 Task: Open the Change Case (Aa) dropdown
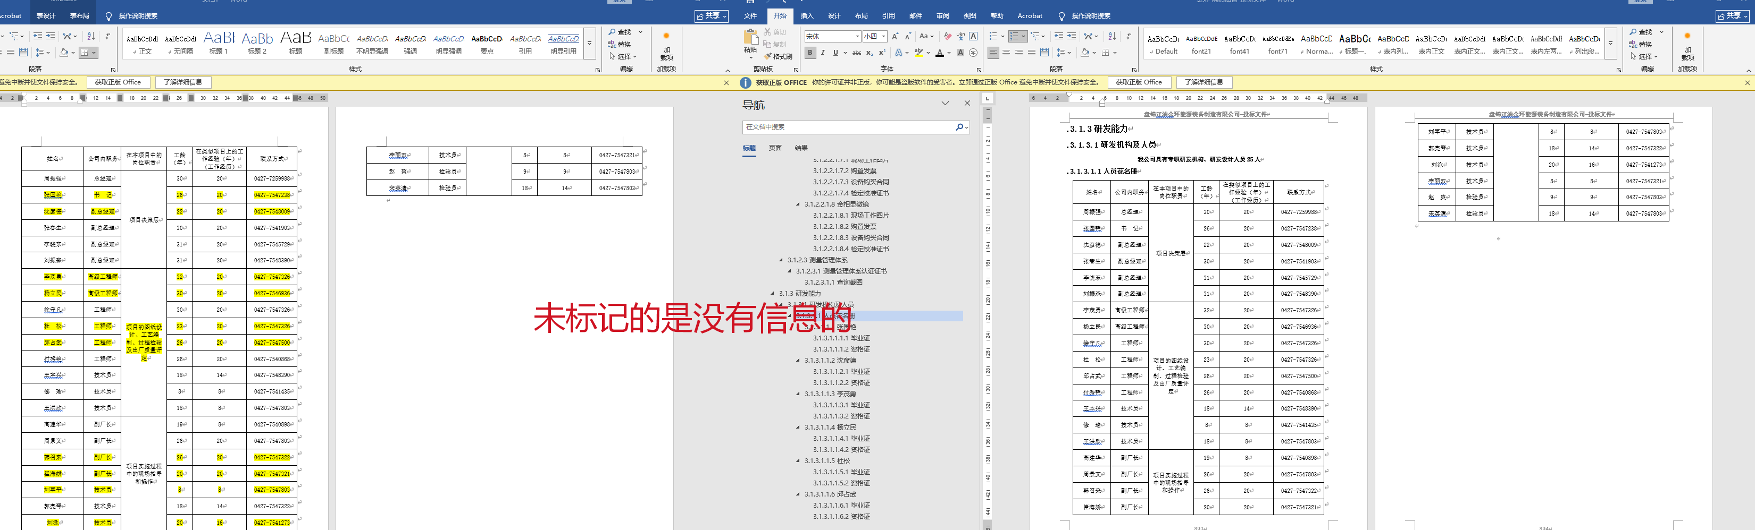pos(926,36)
